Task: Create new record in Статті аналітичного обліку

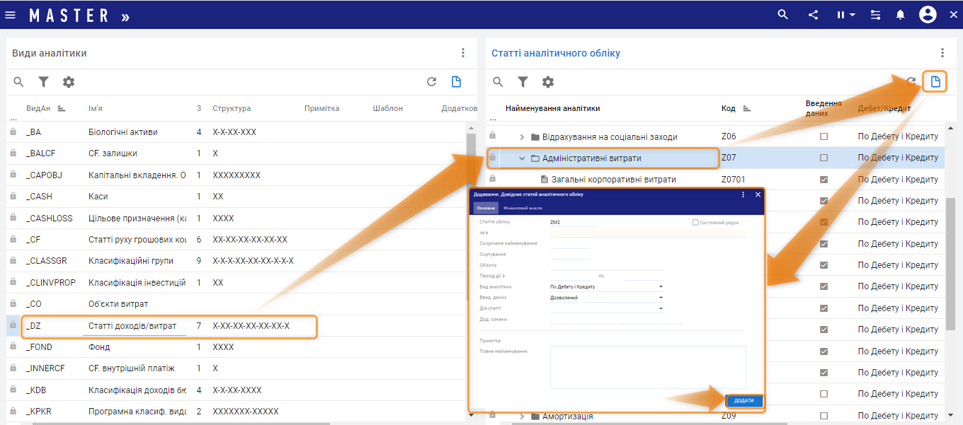Action: point(935,82)
